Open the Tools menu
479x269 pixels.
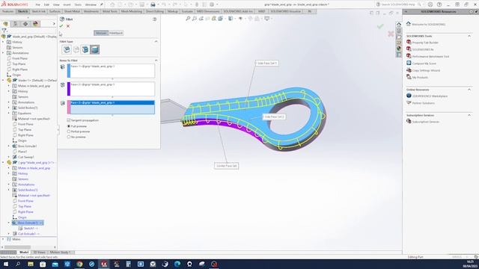point(78,4)
